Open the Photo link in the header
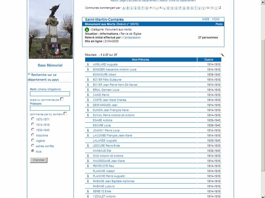The height and width of the screenshot is (198, 265). pos(219,24)
